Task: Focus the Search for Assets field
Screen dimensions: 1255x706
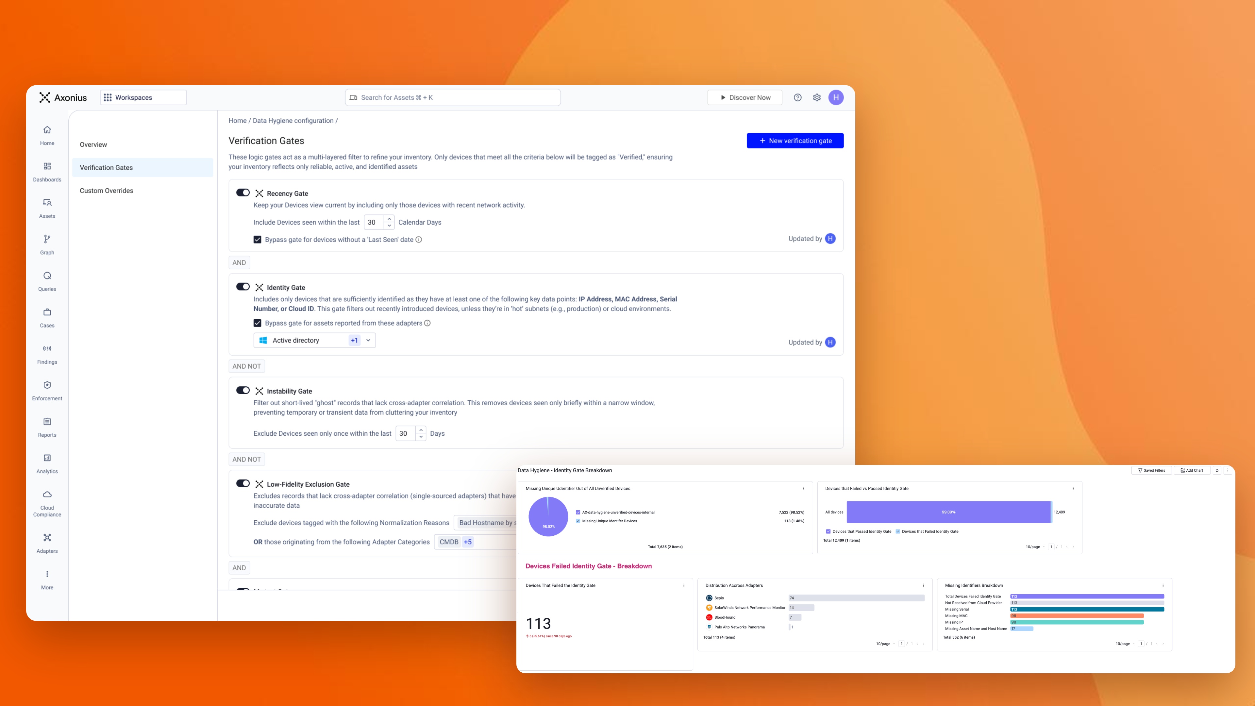Action: [453, 97]
